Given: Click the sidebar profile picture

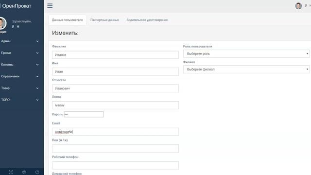Looking at the screenshot, I should [x=2, y=23].
